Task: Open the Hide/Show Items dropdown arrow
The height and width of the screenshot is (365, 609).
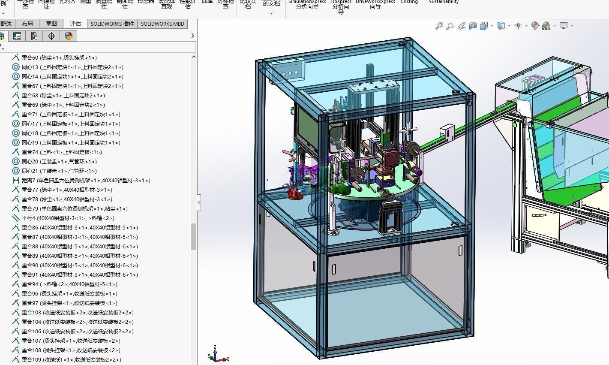Action: tap(526, 26)
